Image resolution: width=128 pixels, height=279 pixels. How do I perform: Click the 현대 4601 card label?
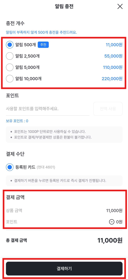tap(46, 167)
